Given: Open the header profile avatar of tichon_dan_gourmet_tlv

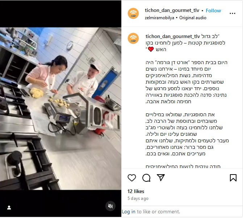Looking at the screenshot, I should (133, 13).
